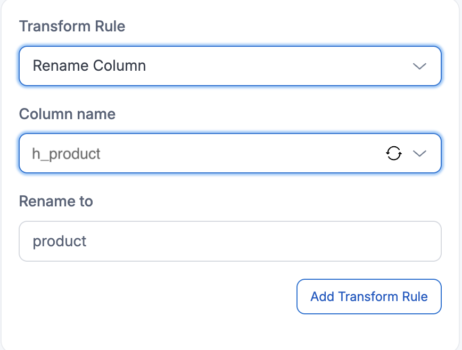The image size is (462, 350).
Task: Expand the Transform Rule dropdown chevron
Action: 419,66
